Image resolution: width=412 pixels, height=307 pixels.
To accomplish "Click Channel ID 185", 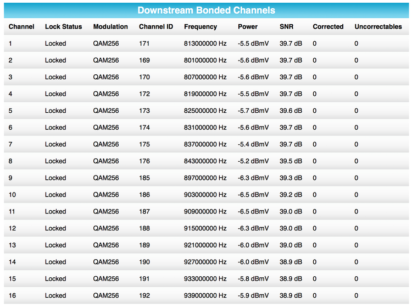I will (x=144, y=178).
